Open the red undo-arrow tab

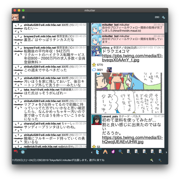pyautogui.click(x=15, y=152)
